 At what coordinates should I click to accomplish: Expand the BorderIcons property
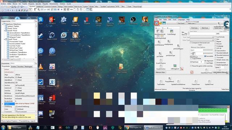click(x=3, y=96)
